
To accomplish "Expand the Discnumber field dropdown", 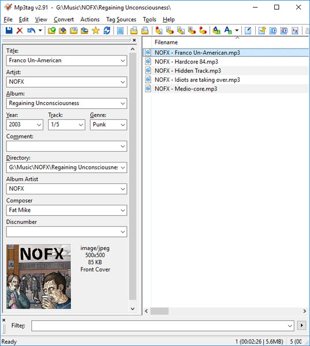I will 122,232.
